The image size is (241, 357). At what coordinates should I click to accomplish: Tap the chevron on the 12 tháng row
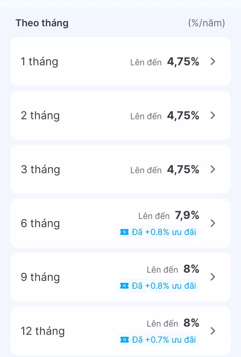213,331
